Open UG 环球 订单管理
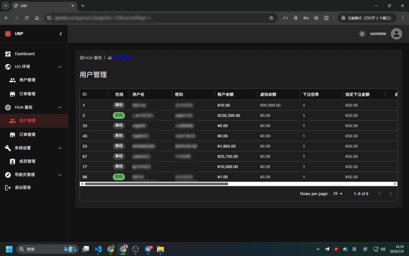This screenshot has width=409, height=256. pos(27,94)
